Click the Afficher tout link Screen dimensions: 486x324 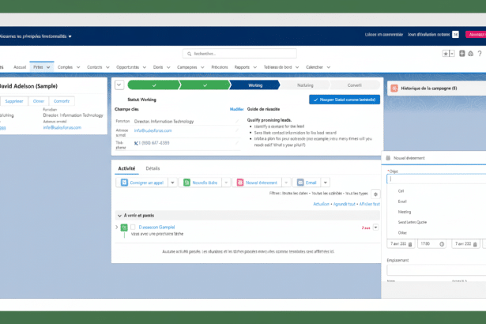[370, 204]
